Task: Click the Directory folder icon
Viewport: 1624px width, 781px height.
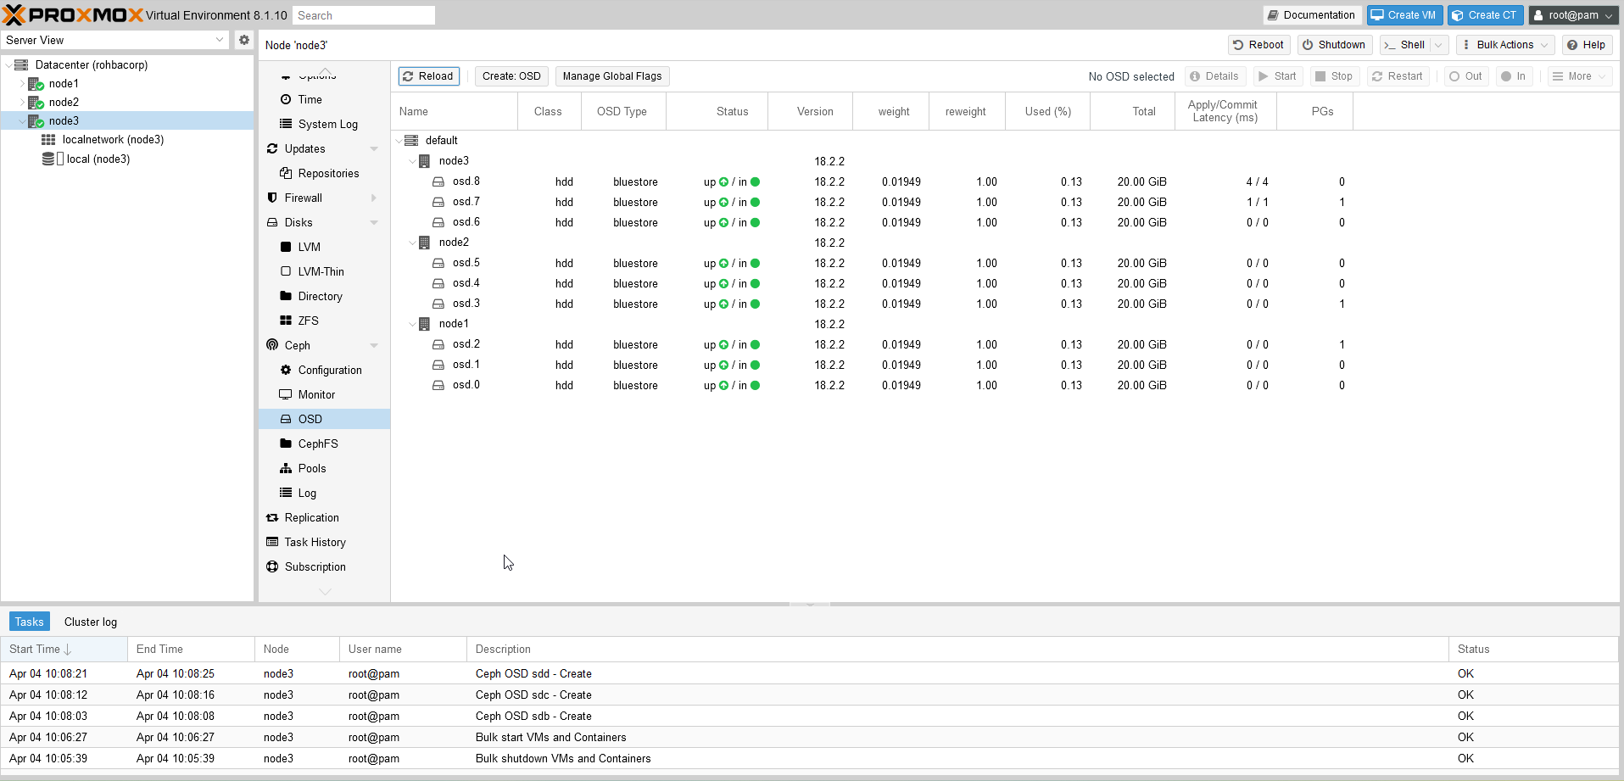Action: click(286, 296)
